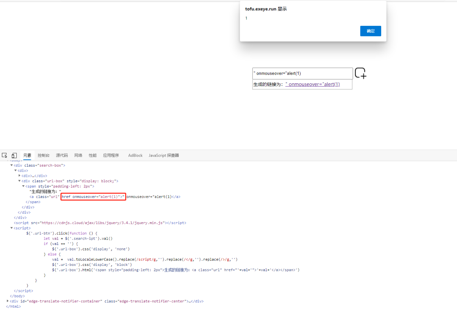Collapse the search-box div node
The height and width of the screenshot is (310, 457).
click(x=11, y=165)
